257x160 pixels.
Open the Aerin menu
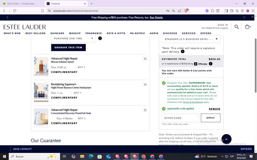point(154,33)
